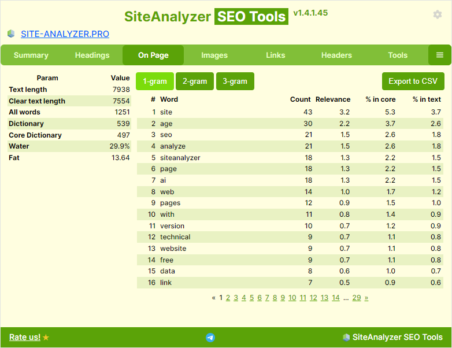The width and height of the screenshot is (452, 348).
Task: Open the SITE-ANALYZER.PRO link
Action: [x=65, y=34]
